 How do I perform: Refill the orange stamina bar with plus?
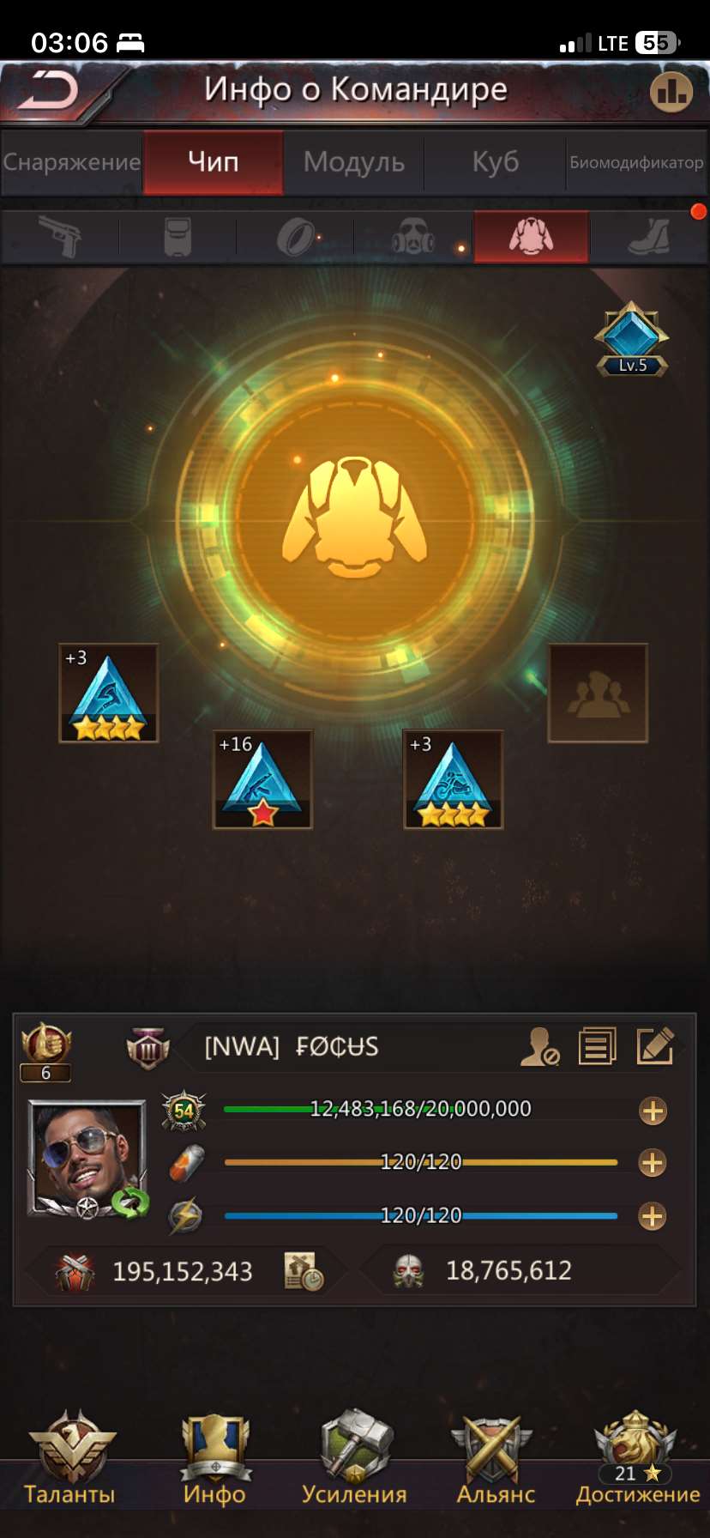click(x=653, y=1163)
